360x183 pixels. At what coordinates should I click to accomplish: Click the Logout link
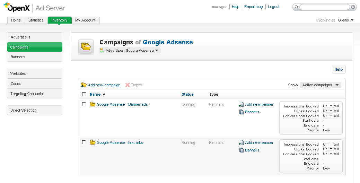(x=273, y=7)
